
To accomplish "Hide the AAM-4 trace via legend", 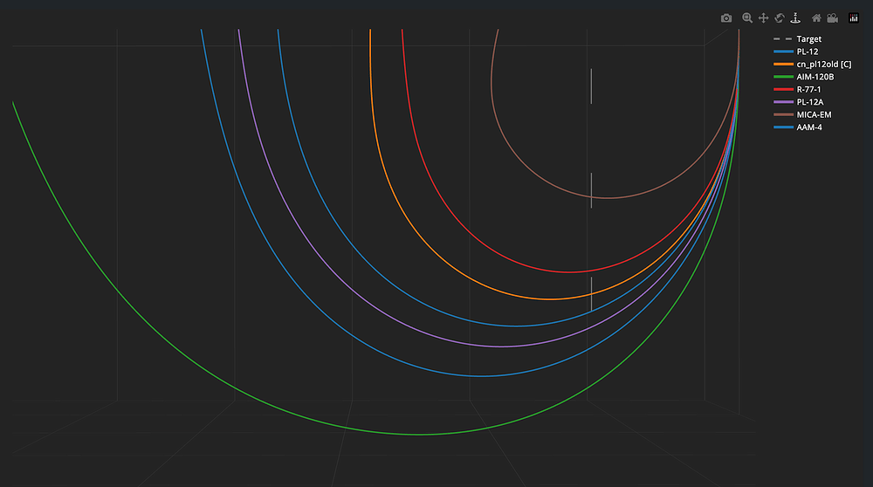I will coord(809,127).
